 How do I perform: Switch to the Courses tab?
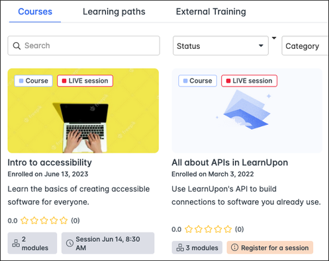click(x=35, y=12)
